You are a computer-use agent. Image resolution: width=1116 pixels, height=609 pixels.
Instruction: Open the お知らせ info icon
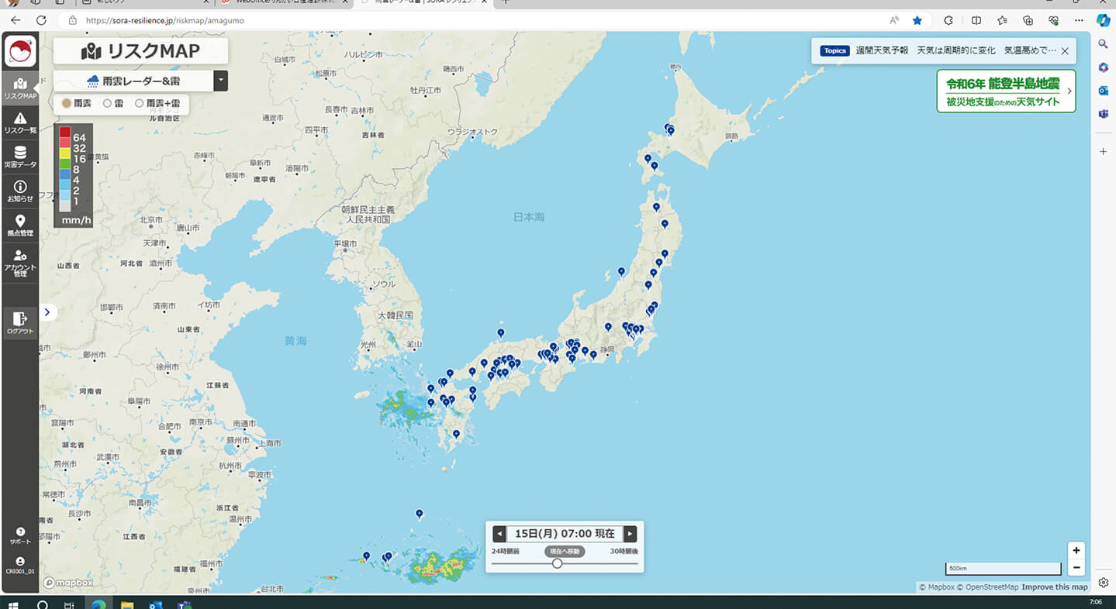20,191
